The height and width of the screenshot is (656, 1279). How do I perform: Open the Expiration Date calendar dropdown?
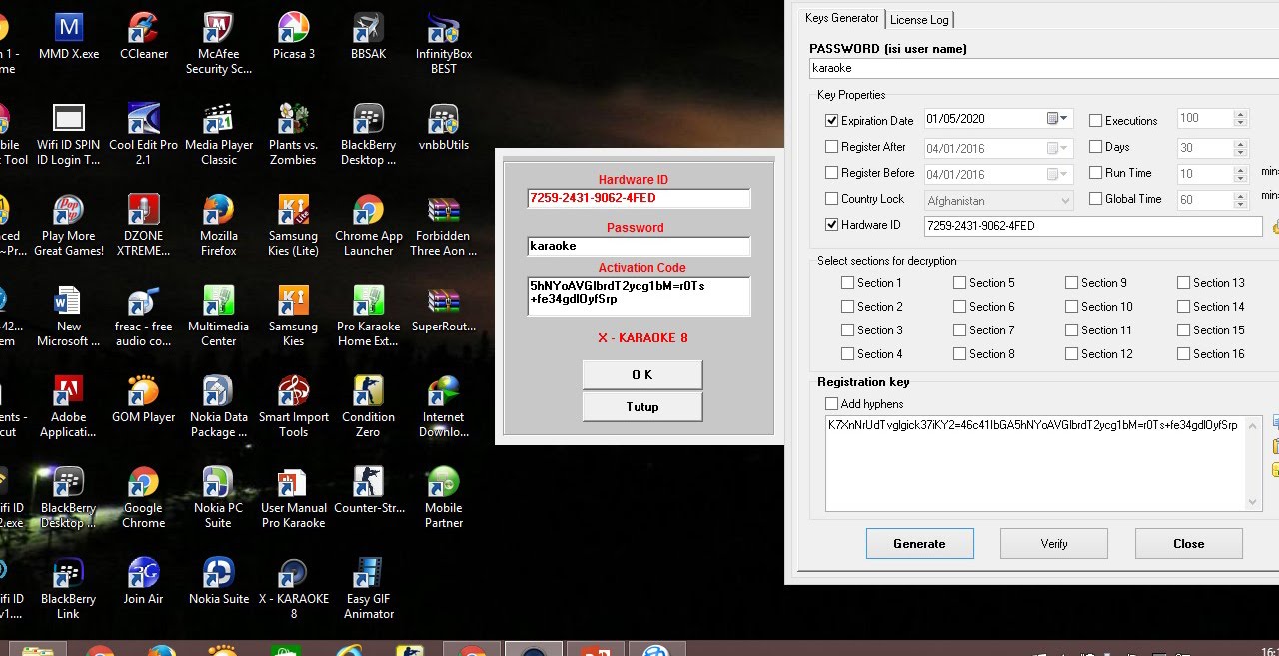[x=1058, y=118]
